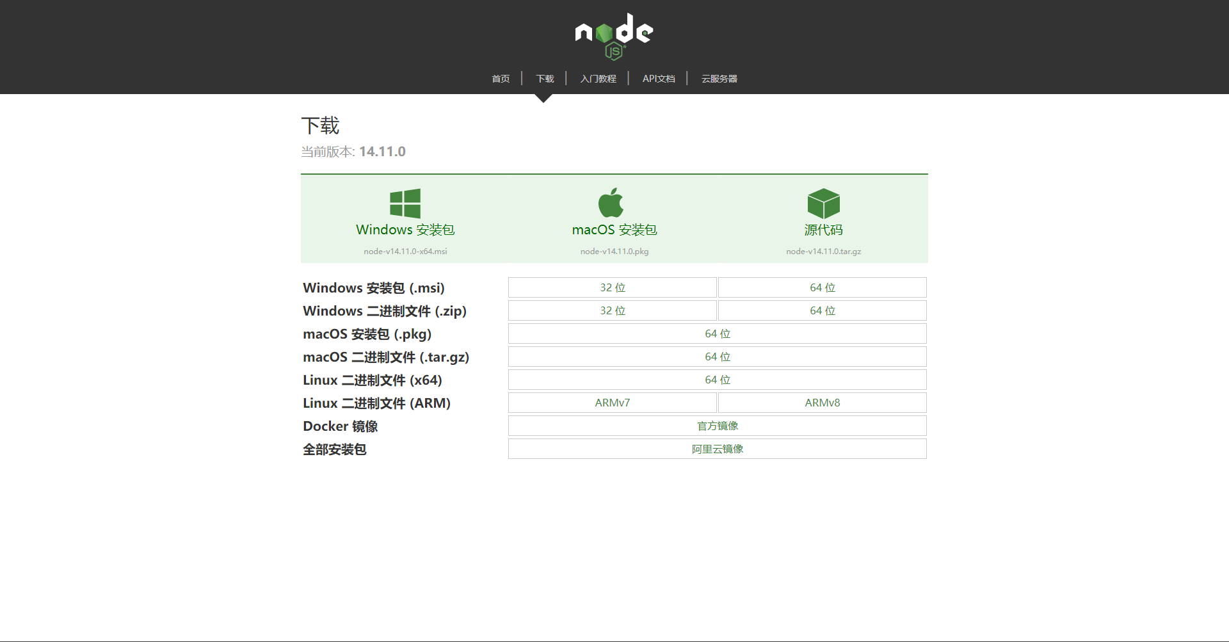Click the Docker 镜像 row label
This screenshot has width=1229, height=642.
(x=341, y=426)
